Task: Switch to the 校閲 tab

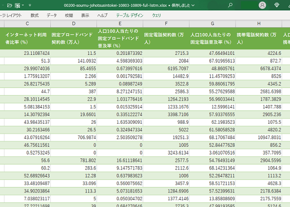Action: [x=69, y=15]
